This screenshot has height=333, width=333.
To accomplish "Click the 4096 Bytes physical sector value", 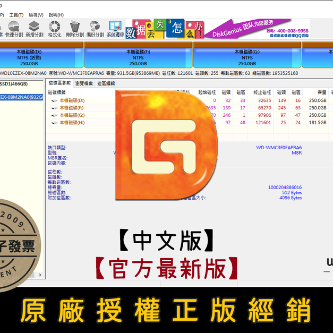I will point(291,198).
